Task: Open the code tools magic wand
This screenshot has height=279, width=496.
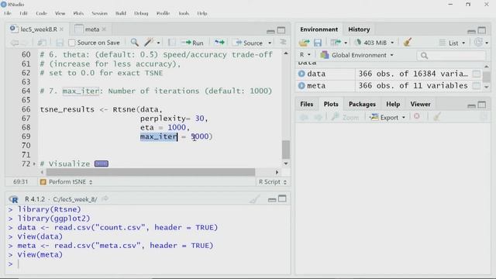Action: 149,43
